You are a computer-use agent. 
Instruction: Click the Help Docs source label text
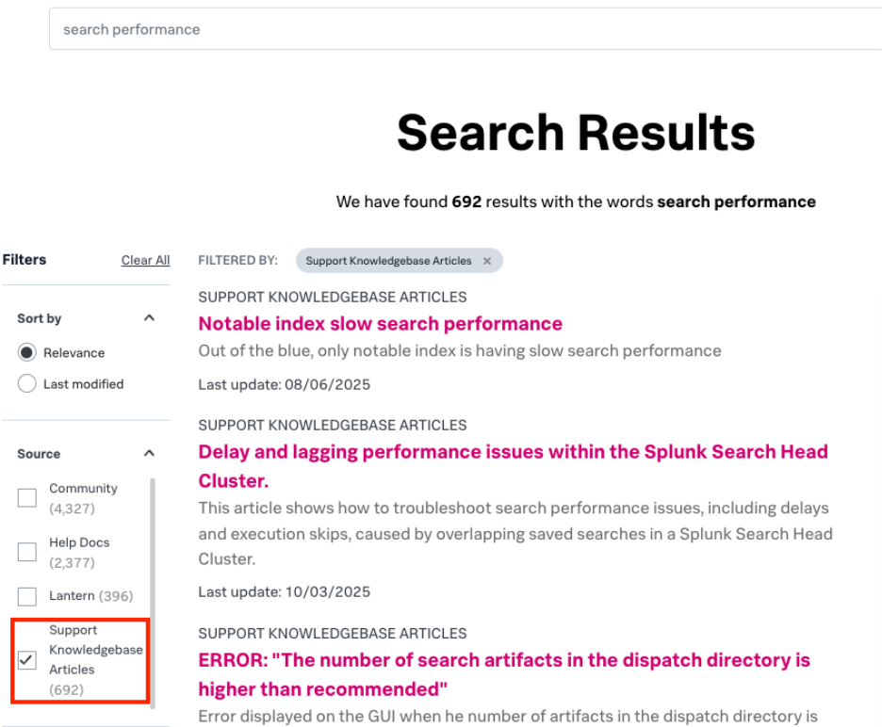[x=79, y=542]
